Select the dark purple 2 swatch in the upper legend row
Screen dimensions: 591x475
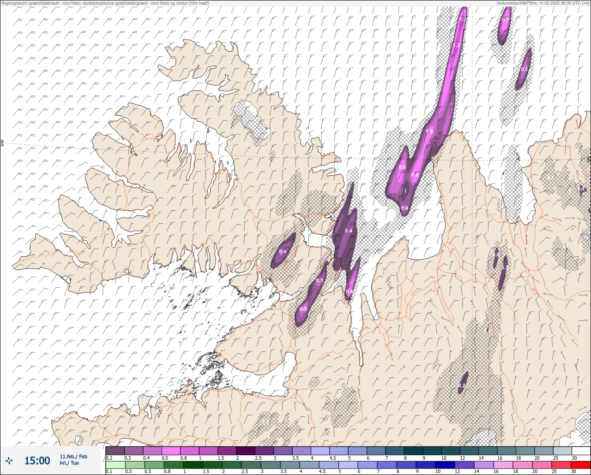tap(246, 451)
